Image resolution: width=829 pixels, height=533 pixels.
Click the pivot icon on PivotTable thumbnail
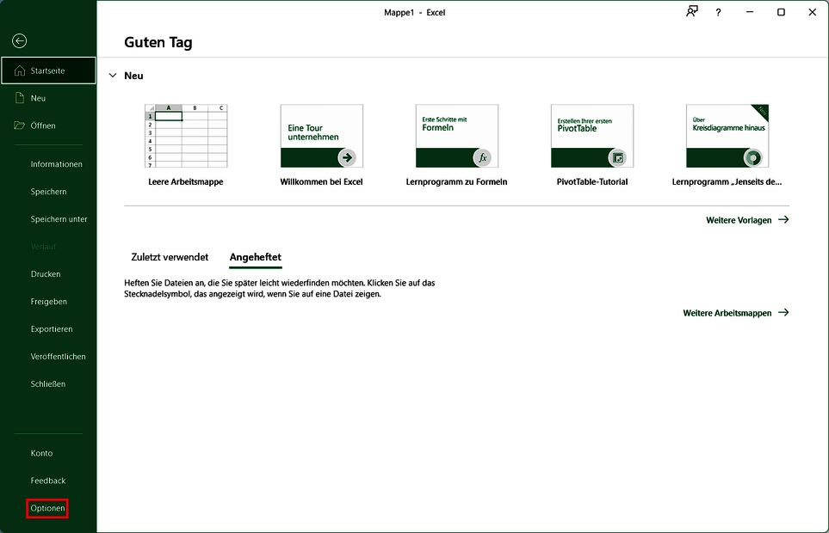pos(618,157)
